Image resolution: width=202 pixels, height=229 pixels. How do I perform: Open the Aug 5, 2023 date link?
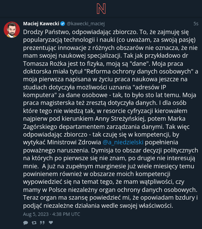point(36,214)
